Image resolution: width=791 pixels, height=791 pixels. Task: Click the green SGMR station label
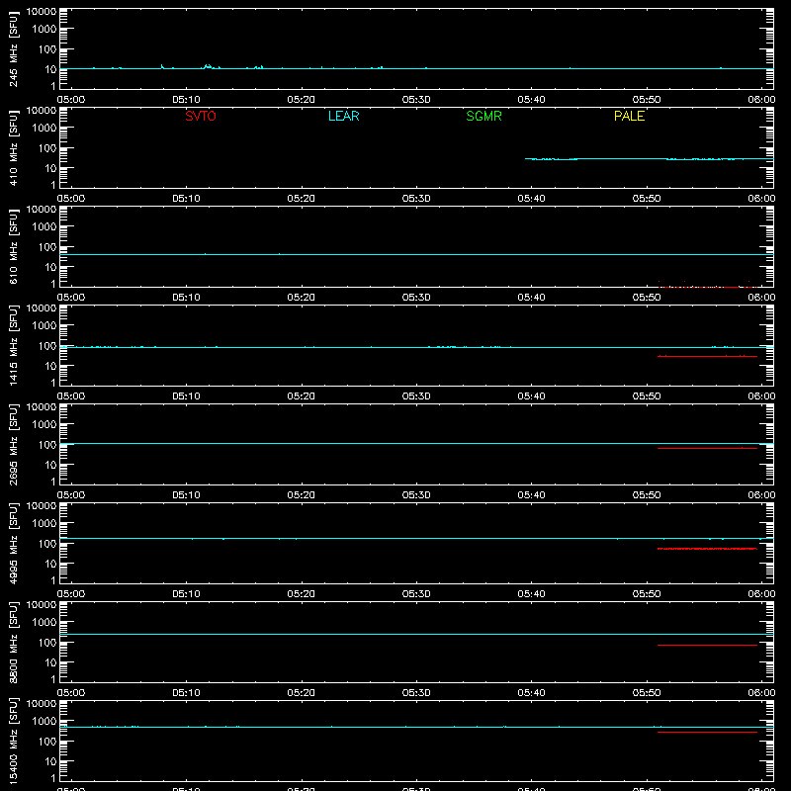[483, 116]
